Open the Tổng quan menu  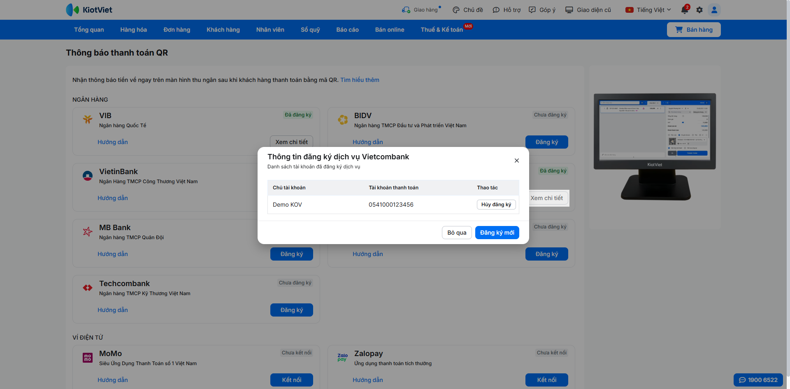point(89,30)
